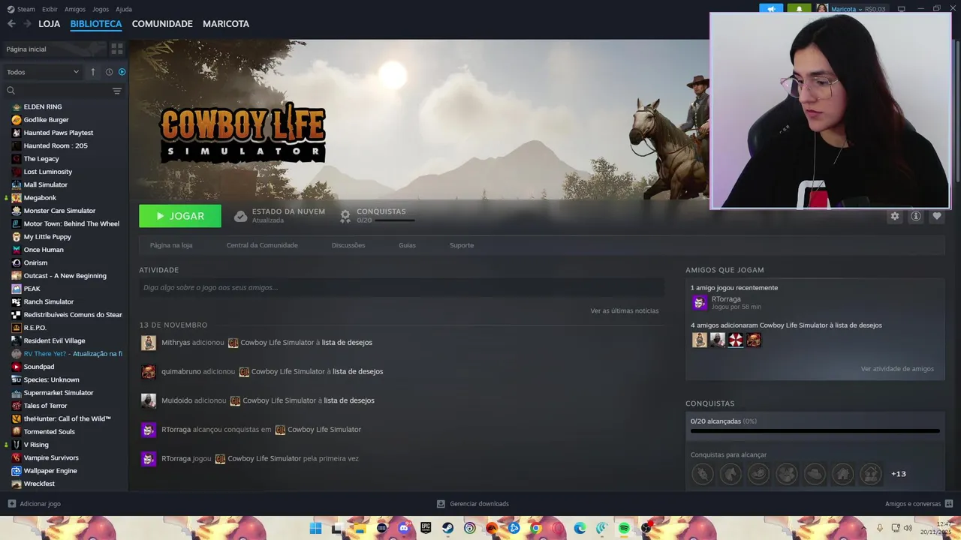
Task: Open Spotify from taskbar
Action: [624, 528]
